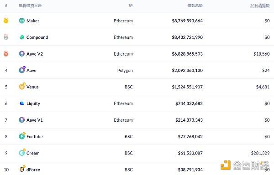Viewport: 274px width, 175px height.
Task: Click the silver second-place medal icon
Action: [6, 37]
